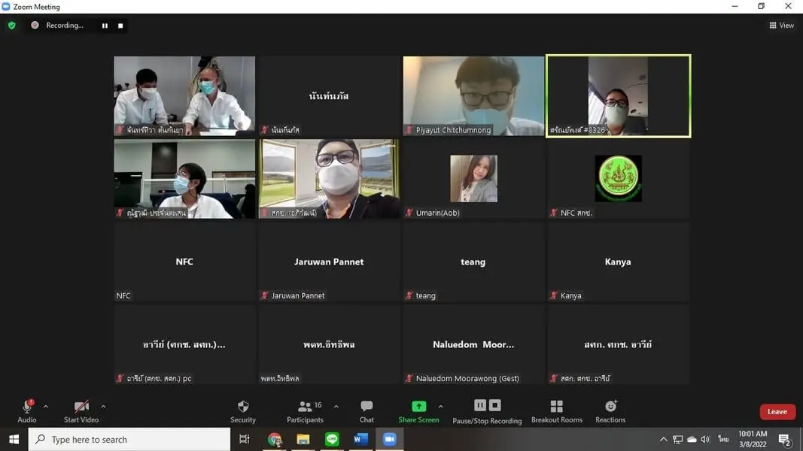Click the green encryption shield icon
This screenshot has width=803, height=451.
pyautogui.click(x=12, y=25)
